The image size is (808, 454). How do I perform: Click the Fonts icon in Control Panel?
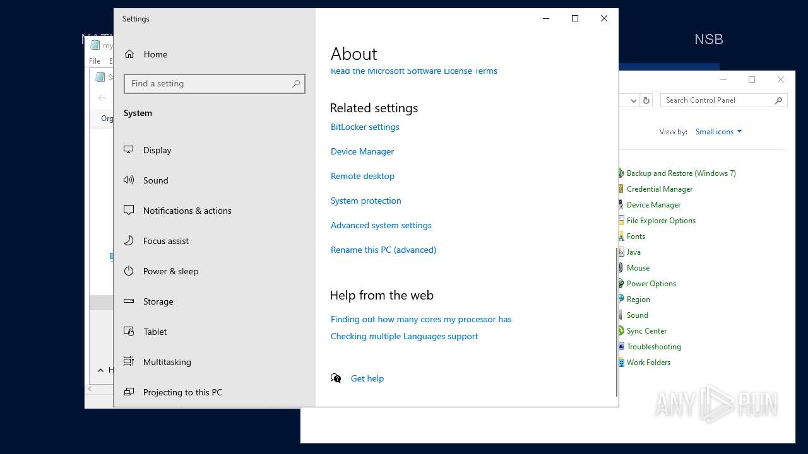(621, 236)
